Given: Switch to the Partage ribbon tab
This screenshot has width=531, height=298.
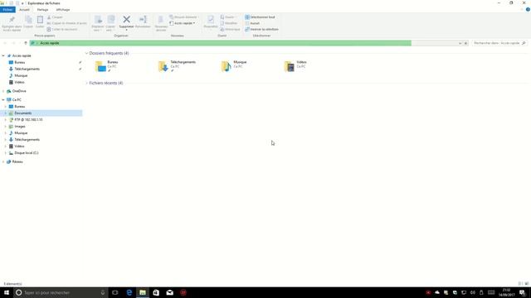Looking at the screenshot, I should click(x=42, y=10).
